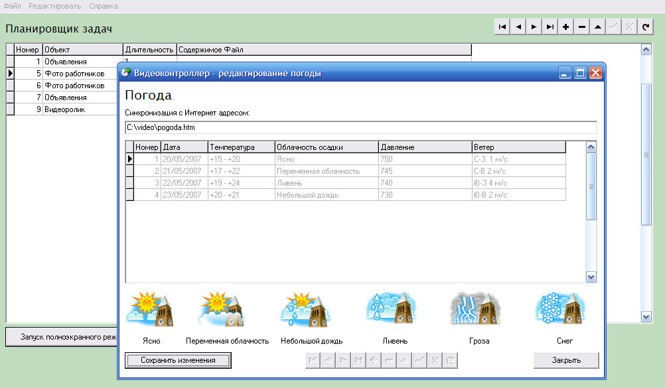The height and width of the screenshot is (388, 665).
Task: Open the Файл menu
Action: pyautogui.click(x=12, y=6)
